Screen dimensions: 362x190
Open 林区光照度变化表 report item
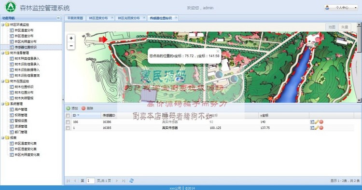coord(27,155)
